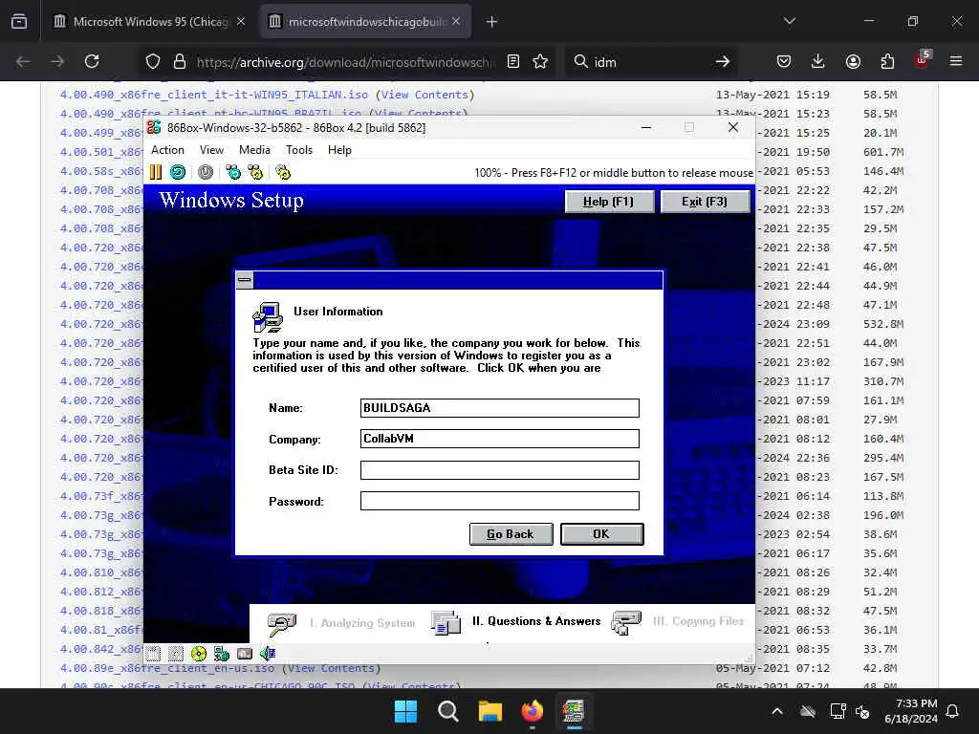Open 4.00.490 ITALIAN.iso download link

pos(213,95)
